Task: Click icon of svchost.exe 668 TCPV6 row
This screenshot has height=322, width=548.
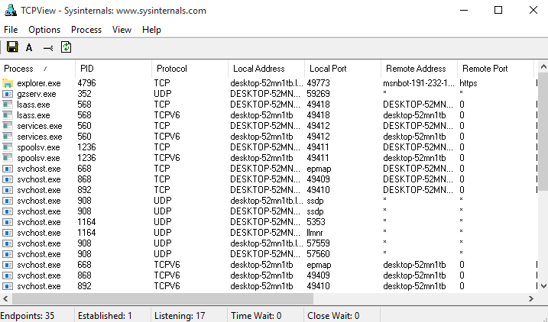Action: click(8, 265)
